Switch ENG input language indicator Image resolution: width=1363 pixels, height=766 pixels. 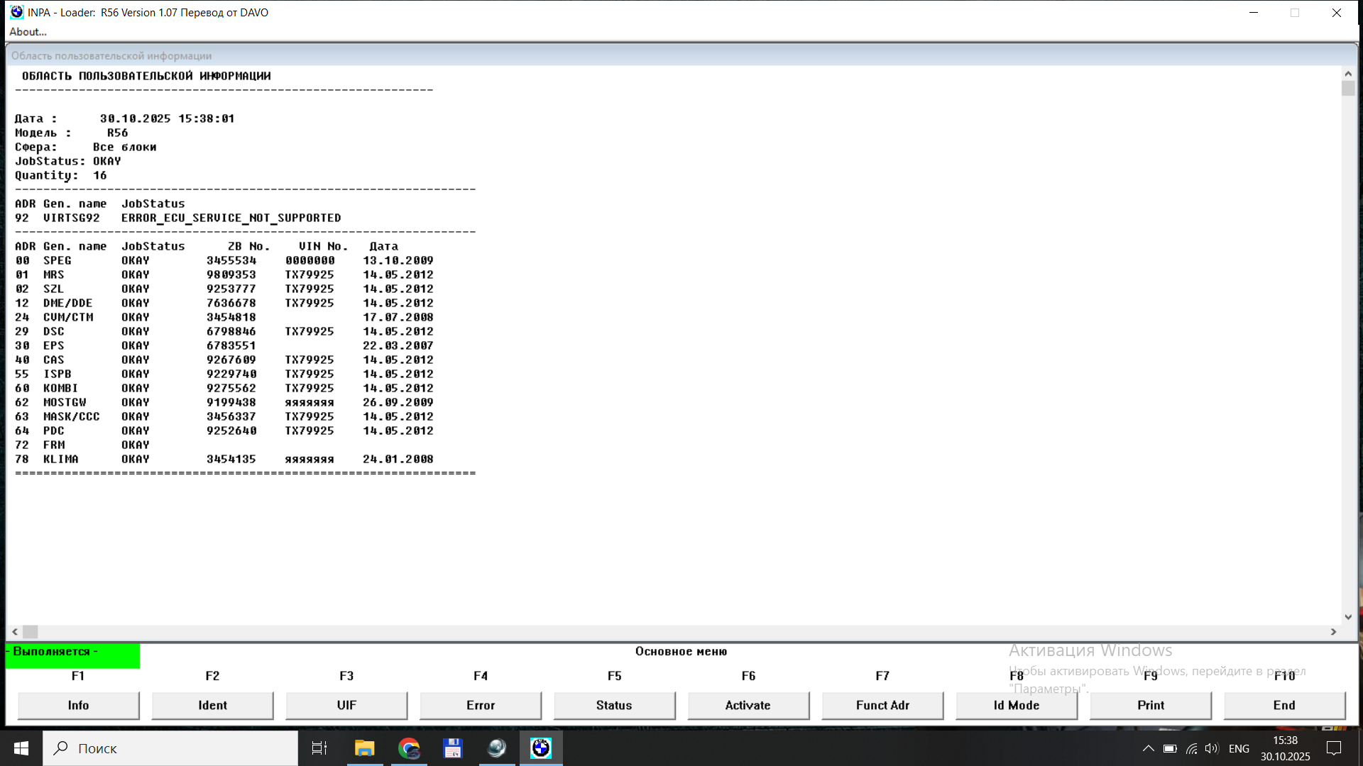click(1239, 748)
